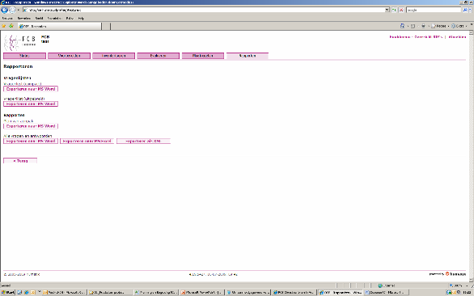This screenshot has height=296, width=474.
Task: Click the RCB logo image
Action: click(x=19, y=43)
